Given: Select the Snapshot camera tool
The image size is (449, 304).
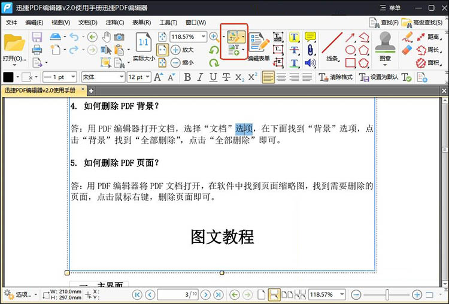Looking at the screenshot, I should tap(119, 37).
